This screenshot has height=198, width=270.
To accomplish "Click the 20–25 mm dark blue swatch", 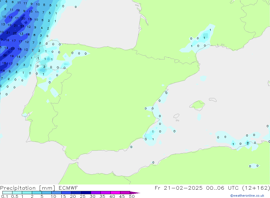I will (x=76, y=193).
